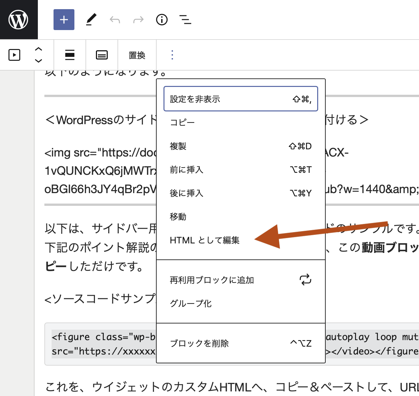
Task: Click the WordPress logo icon
Action: [x=19, y=20]
